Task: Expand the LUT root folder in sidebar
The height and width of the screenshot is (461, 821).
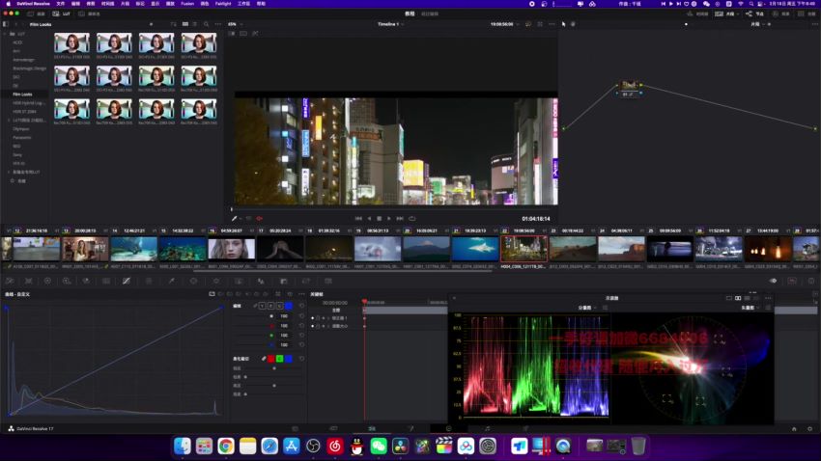Action: (6, 34)
